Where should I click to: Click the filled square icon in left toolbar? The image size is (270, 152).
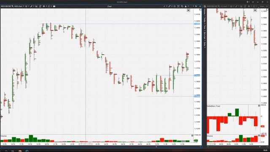54,6
